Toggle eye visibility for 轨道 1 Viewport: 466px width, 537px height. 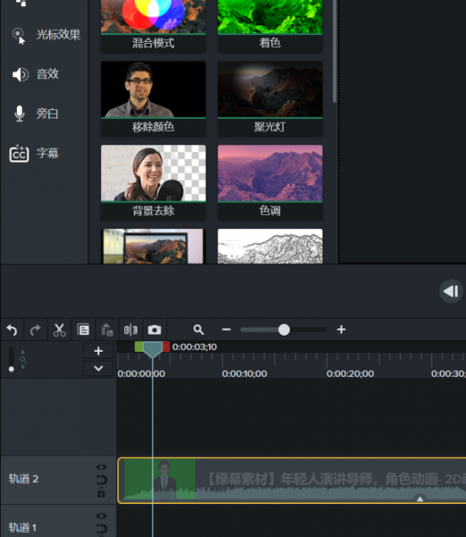point(101,516)
